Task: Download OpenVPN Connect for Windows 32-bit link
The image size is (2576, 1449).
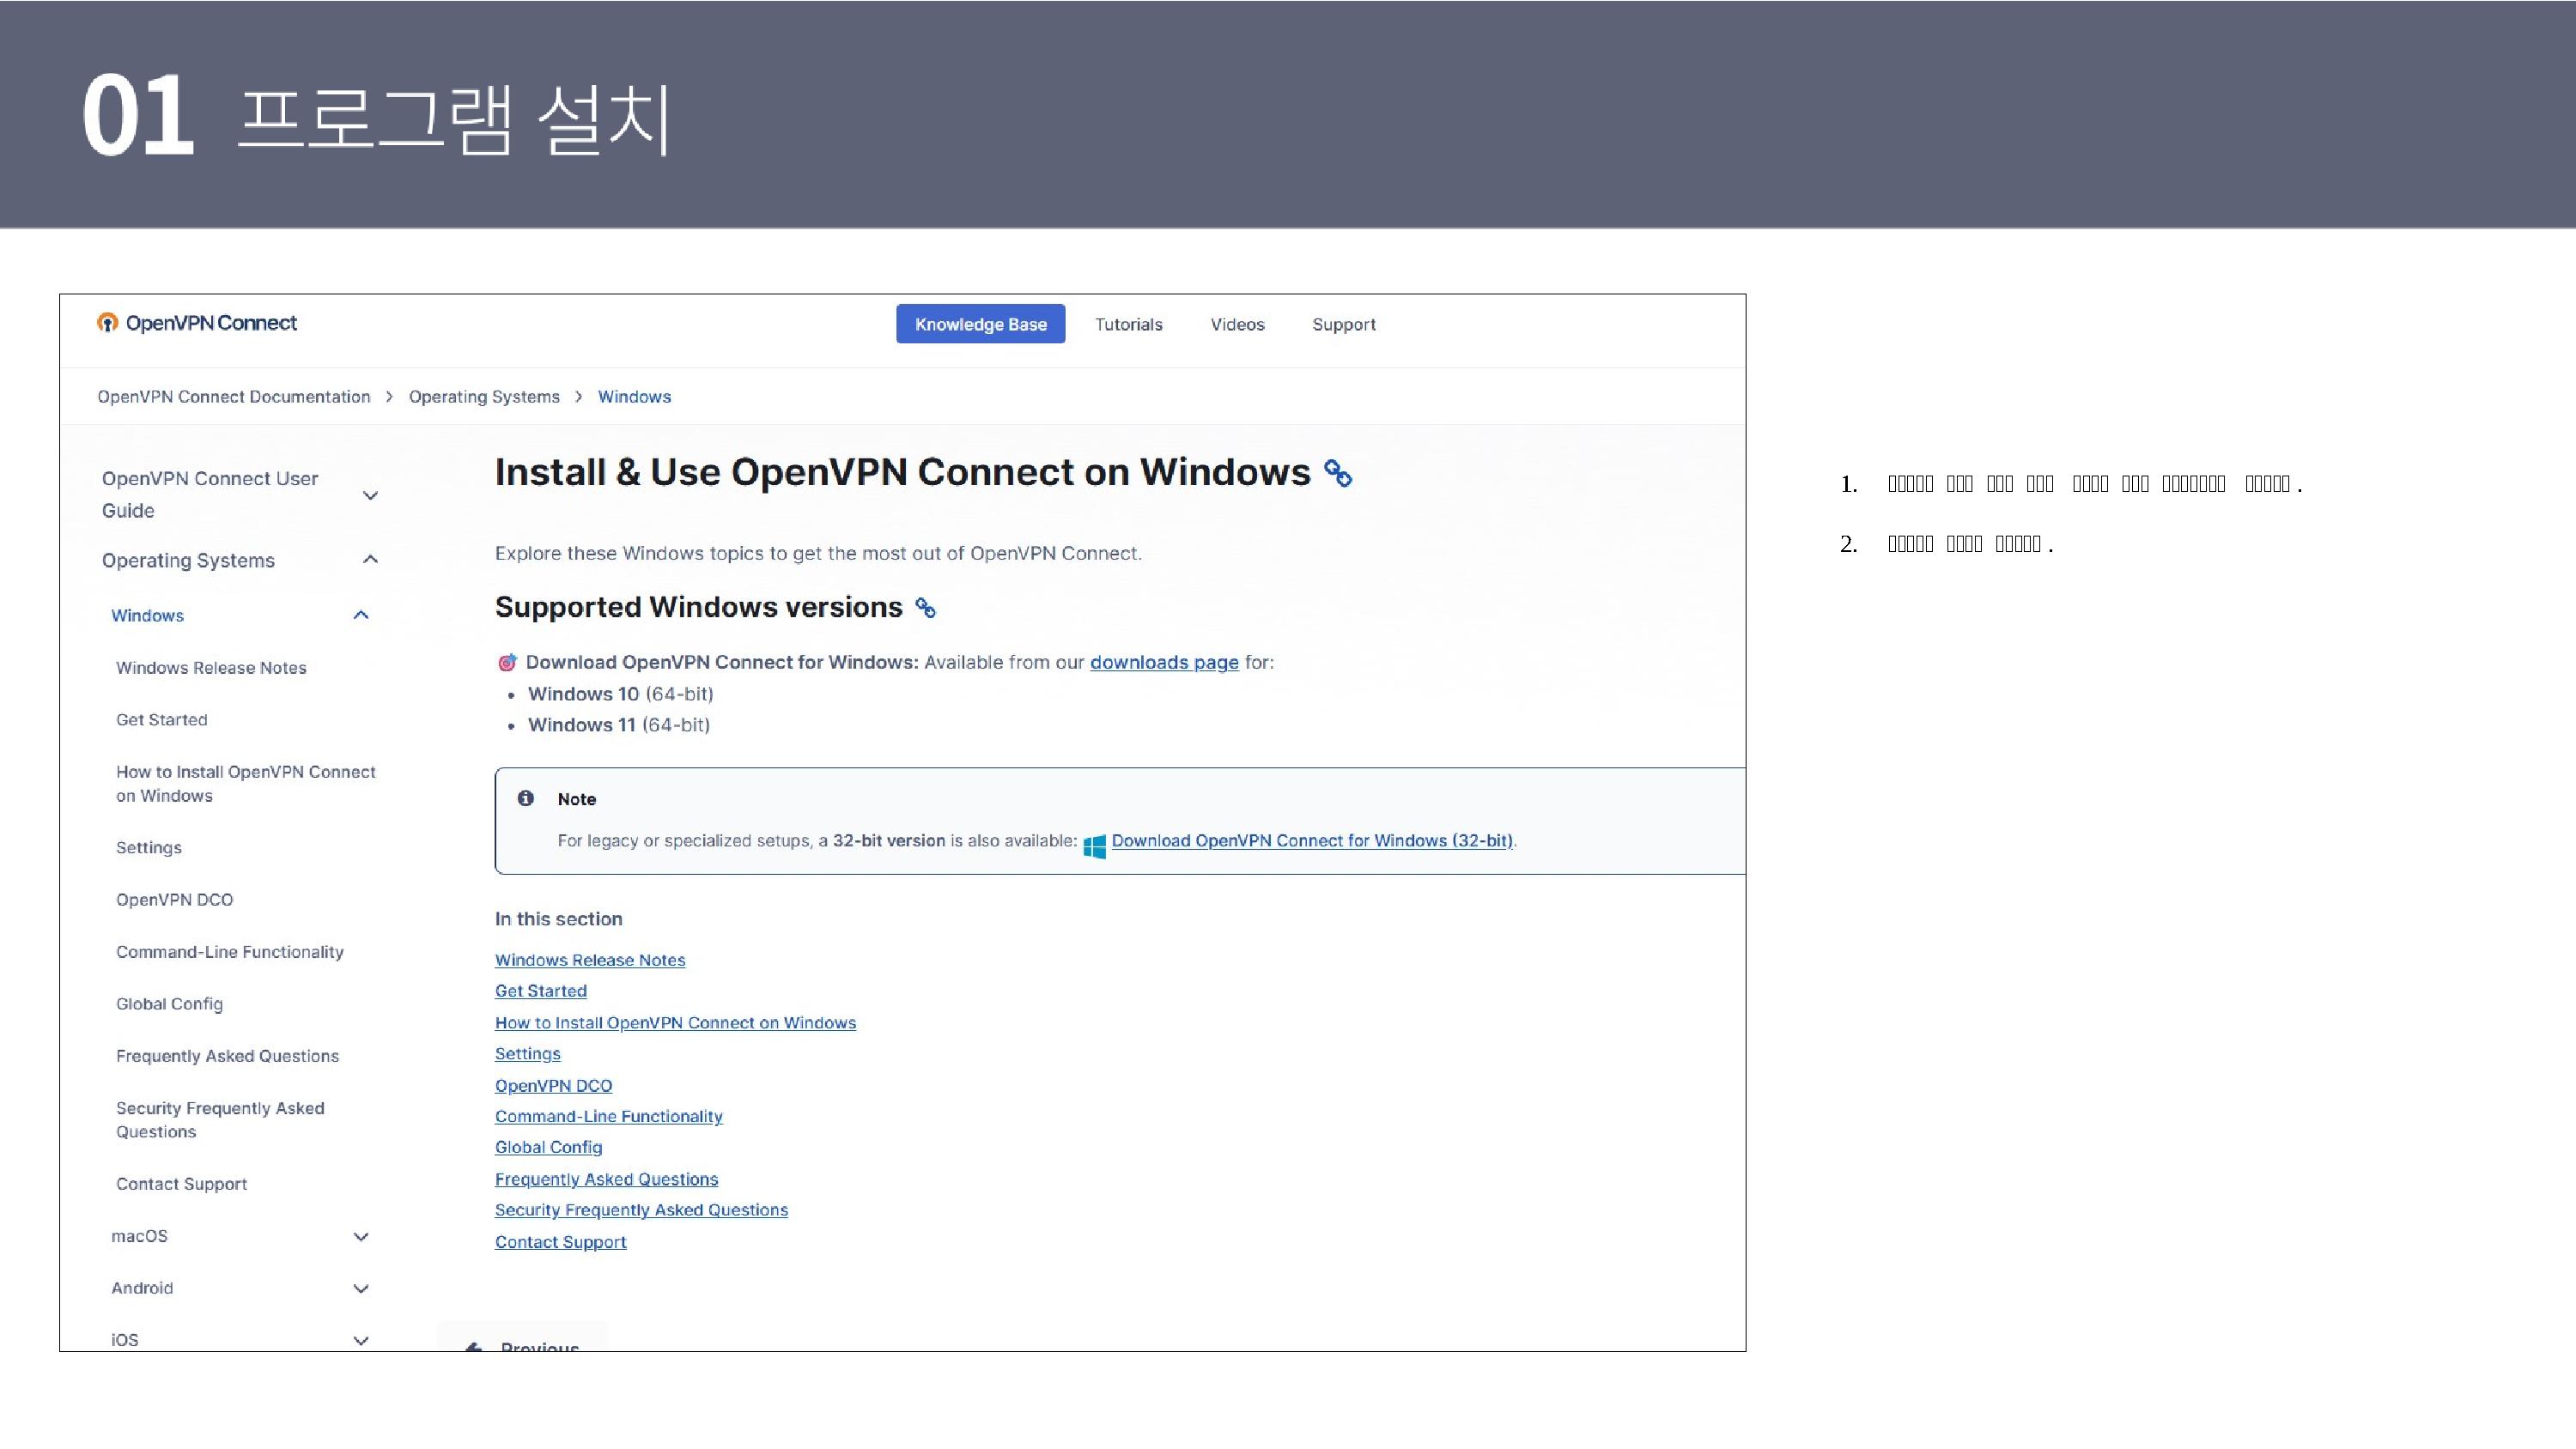Action: click(x=1312, y=841)
